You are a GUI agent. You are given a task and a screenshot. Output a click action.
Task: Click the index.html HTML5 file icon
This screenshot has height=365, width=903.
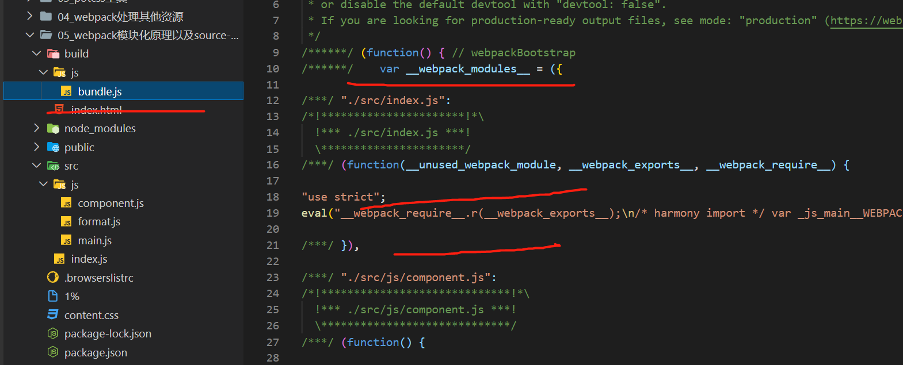[x=59, y=109]
